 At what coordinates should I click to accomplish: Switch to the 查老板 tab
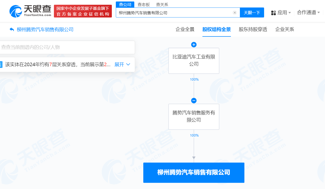144,4
